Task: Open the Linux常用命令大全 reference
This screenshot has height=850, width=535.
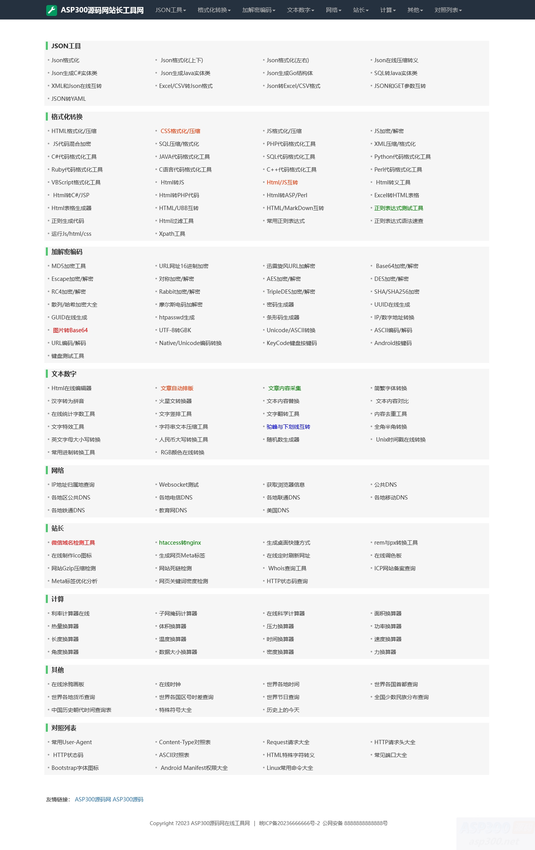Action: click(x=290, y=768)
